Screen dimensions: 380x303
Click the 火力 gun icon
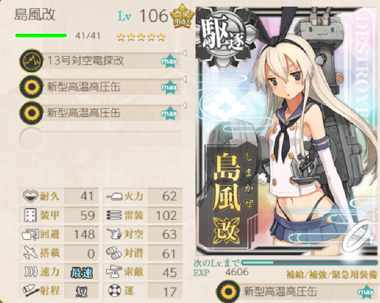point(114,196)
